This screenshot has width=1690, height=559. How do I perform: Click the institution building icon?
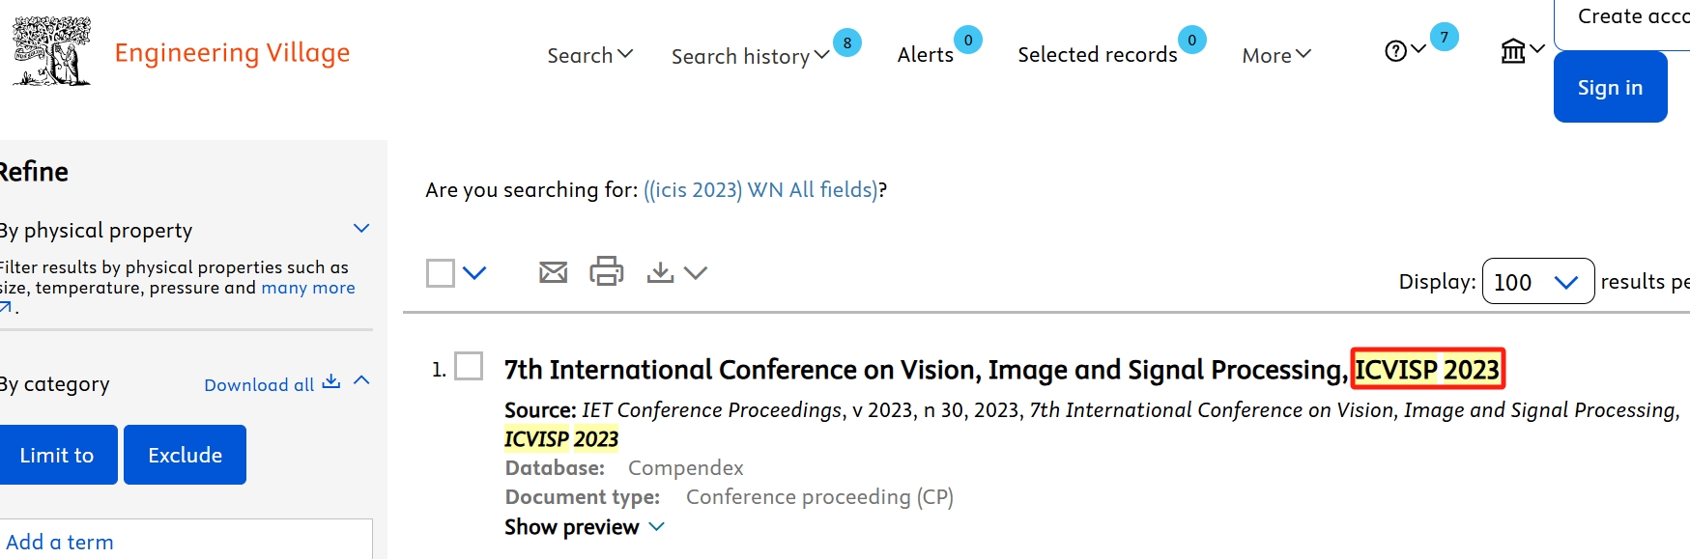(1513, 50)
